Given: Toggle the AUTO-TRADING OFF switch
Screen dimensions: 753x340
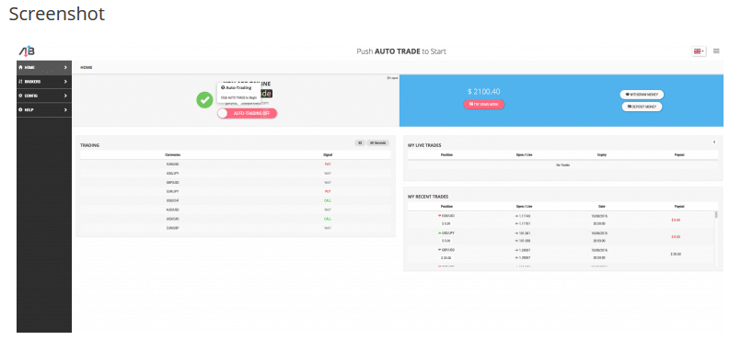Looking at the screenshot, I should 247,113.
